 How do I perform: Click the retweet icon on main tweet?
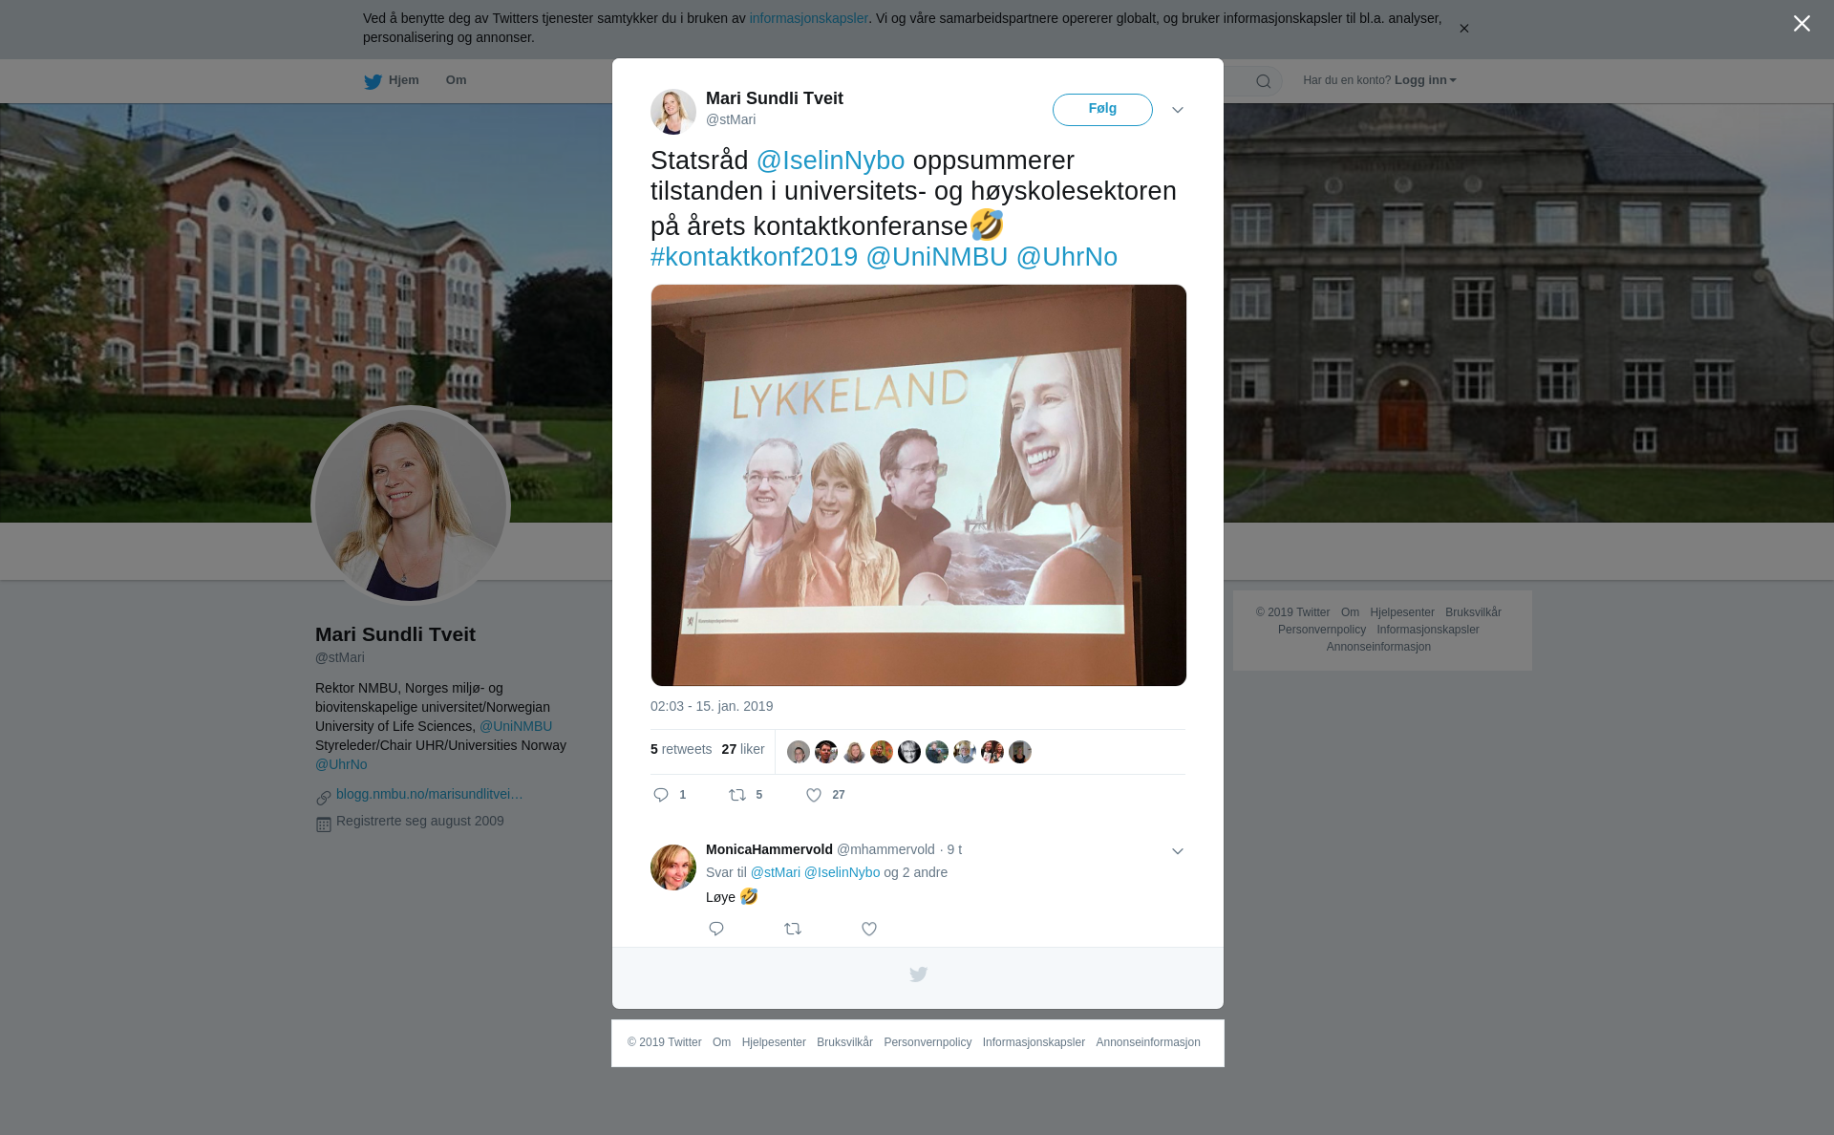coord(737,795)
